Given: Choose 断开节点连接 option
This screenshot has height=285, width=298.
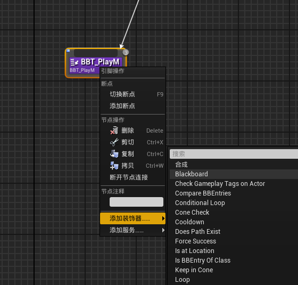Looking at the screenshot, I should click(x=133, y=177).
